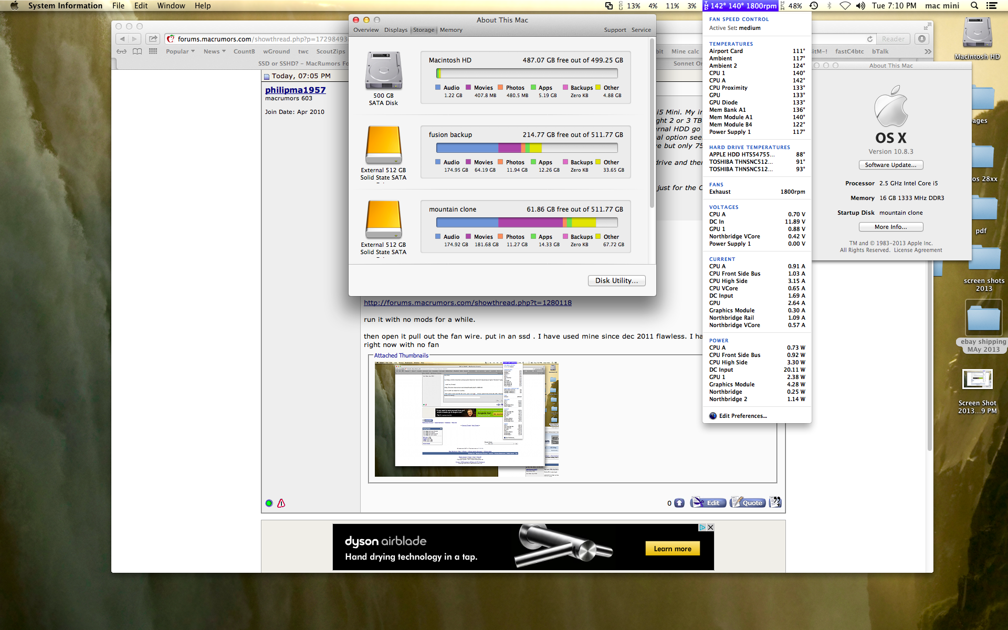Screen dimensions: 1008x630
Task: Show Safari bookmarks book icon
Action: tap(137, 51)
